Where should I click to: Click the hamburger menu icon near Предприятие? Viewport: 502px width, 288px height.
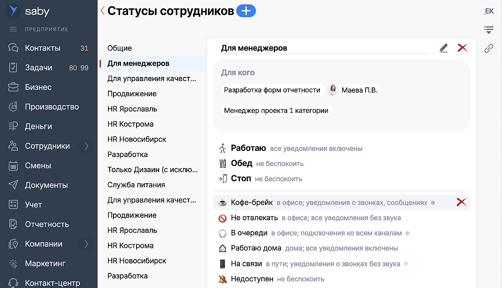coord(13,29)
